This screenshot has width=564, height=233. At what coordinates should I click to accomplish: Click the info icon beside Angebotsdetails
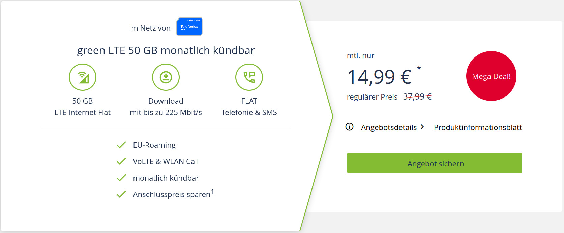(350, 127)
